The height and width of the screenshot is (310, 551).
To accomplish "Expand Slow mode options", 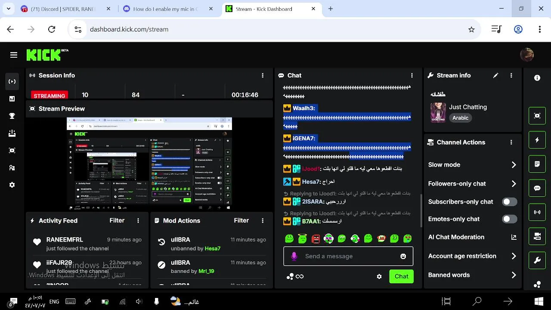I will pos(472,164).
